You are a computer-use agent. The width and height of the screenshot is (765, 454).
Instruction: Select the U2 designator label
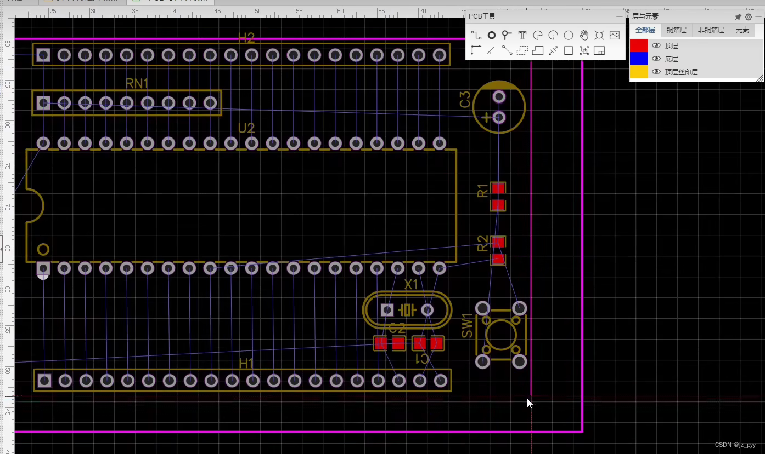(x=246, y=128)
